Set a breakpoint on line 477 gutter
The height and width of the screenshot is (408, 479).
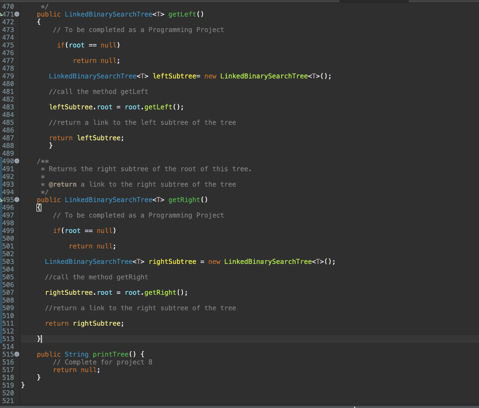tap(8, 60)
